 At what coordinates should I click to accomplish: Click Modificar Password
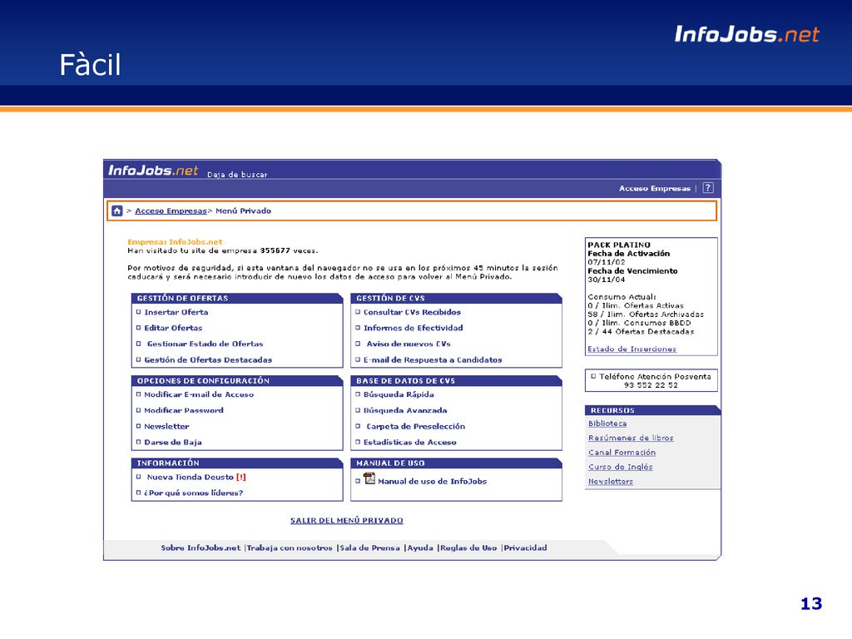(184, 410)
